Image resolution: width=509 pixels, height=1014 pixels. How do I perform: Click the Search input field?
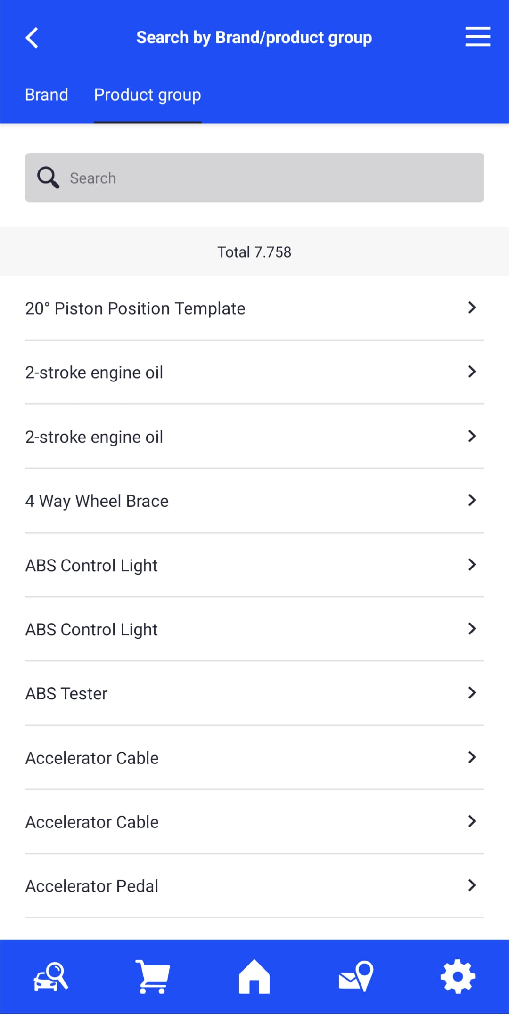coord(273,178)
